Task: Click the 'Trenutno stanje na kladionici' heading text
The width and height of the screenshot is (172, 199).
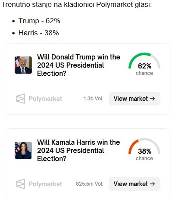Action: [x=48, y=5]
